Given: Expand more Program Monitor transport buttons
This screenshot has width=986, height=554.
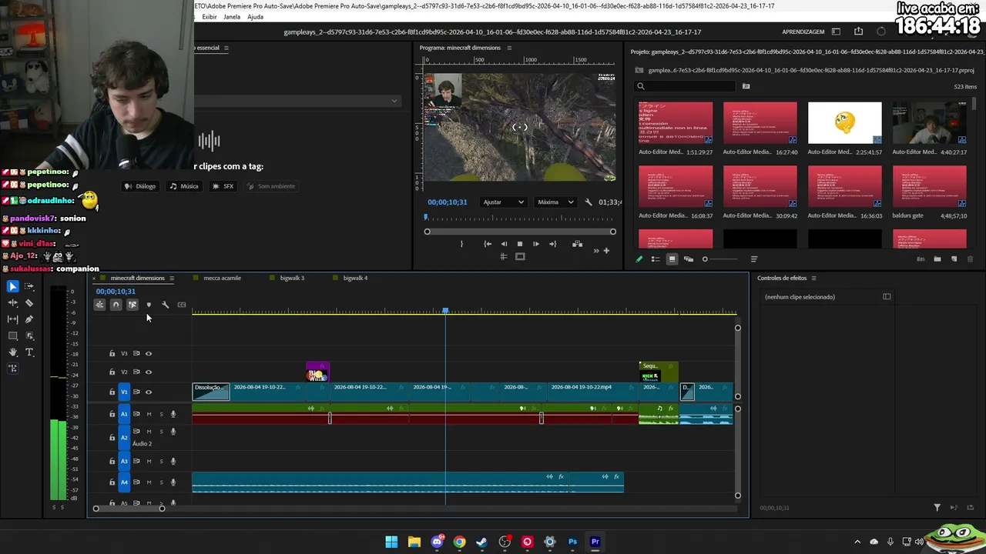Looking at the screenshot, I should [596, 250].
